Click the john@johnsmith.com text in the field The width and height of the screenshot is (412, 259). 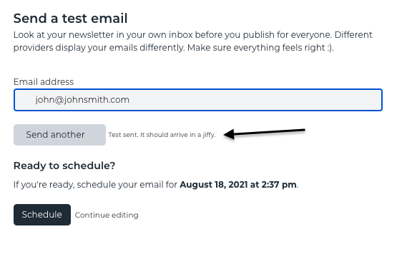pyautogui.click(x=82, y=100)
